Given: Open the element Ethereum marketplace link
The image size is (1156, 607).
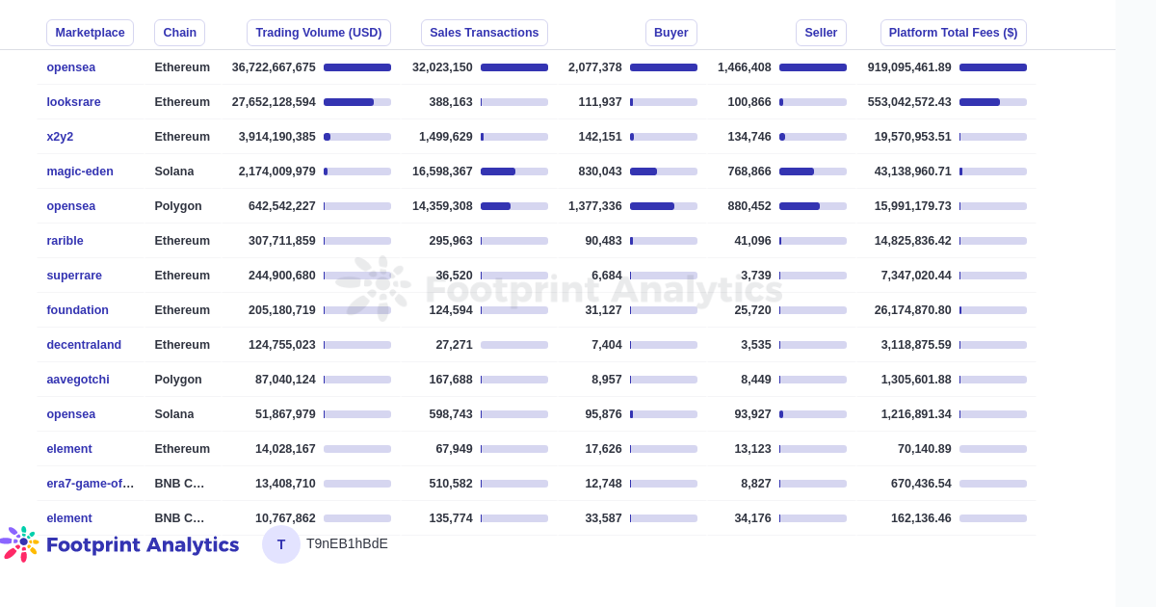Looking at the screenshot, I should (x=69, y=449).
